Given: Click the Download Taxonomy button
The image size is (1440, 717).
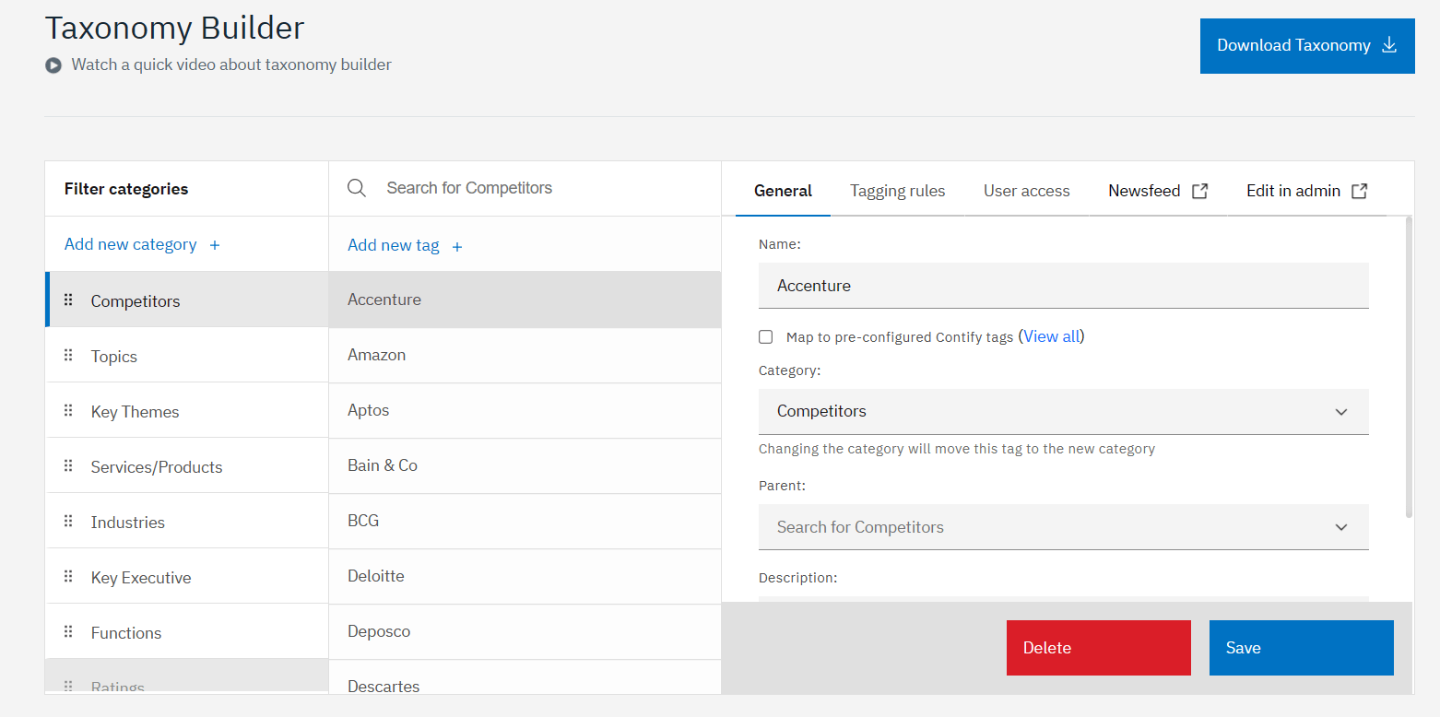Looking at the screenshot, I should (x=1307, y=46).
